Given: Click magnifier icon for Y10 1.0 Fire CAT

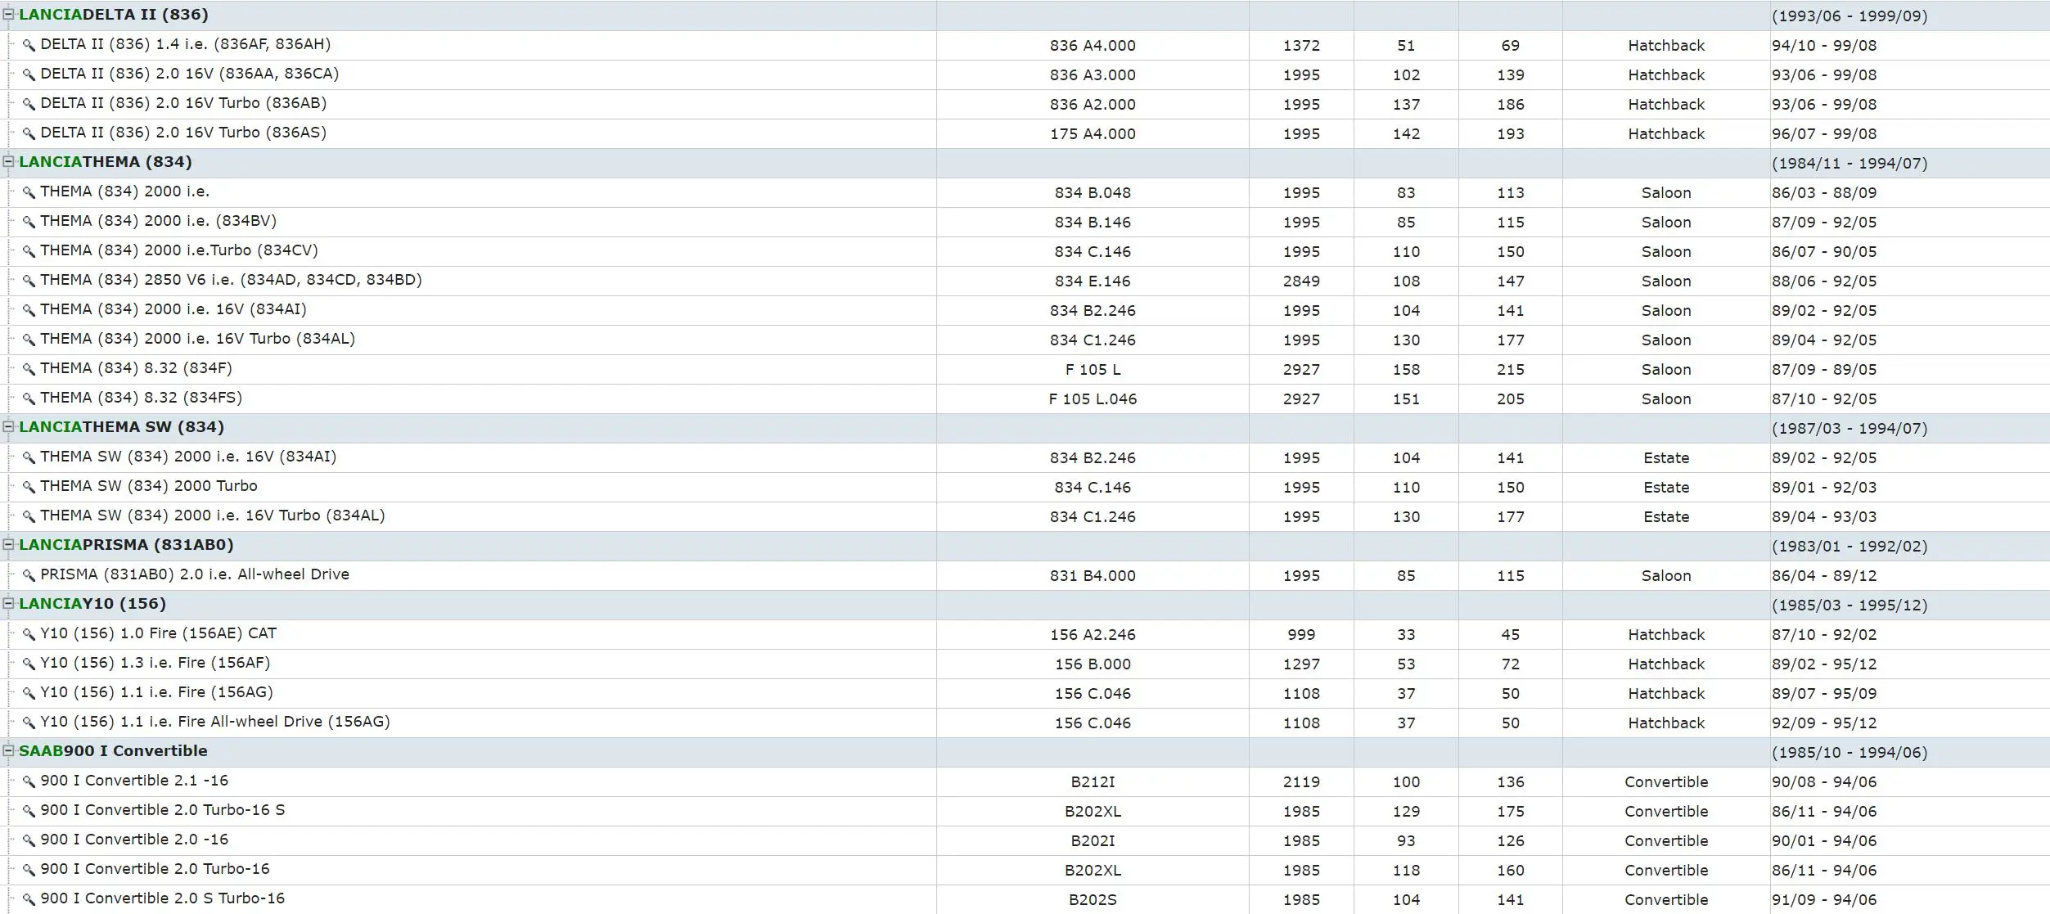Looking at the screenshot, I should [x=29, y=635].
